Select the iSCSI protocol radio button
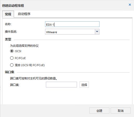The height and width of the screenshot is (117, 134). coord(12,51)
